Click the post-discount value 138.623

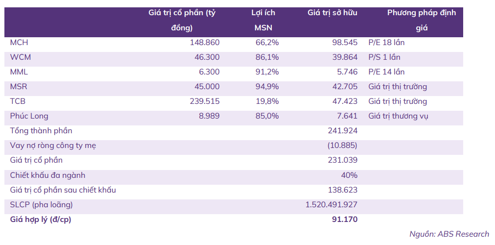(343, 190)
